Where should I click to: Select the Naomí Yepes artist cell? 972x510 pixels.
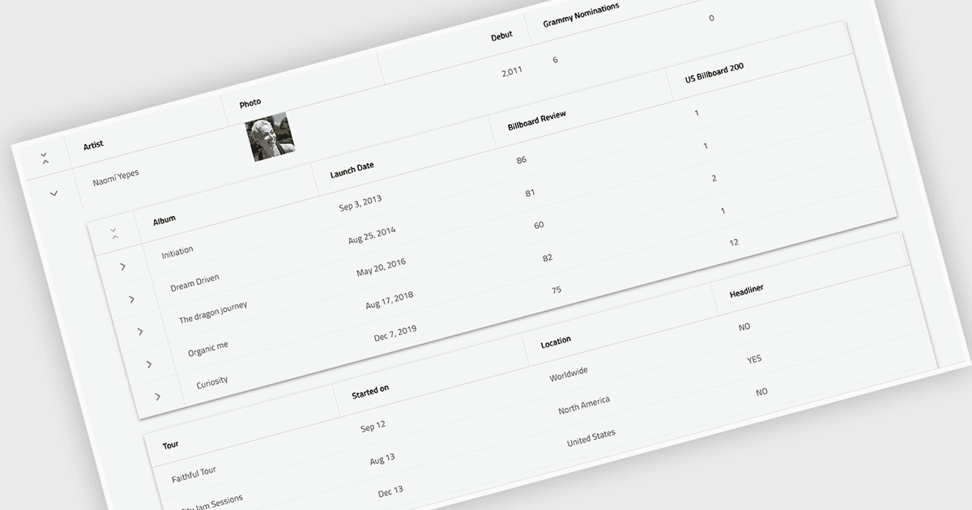pos(116,178)
